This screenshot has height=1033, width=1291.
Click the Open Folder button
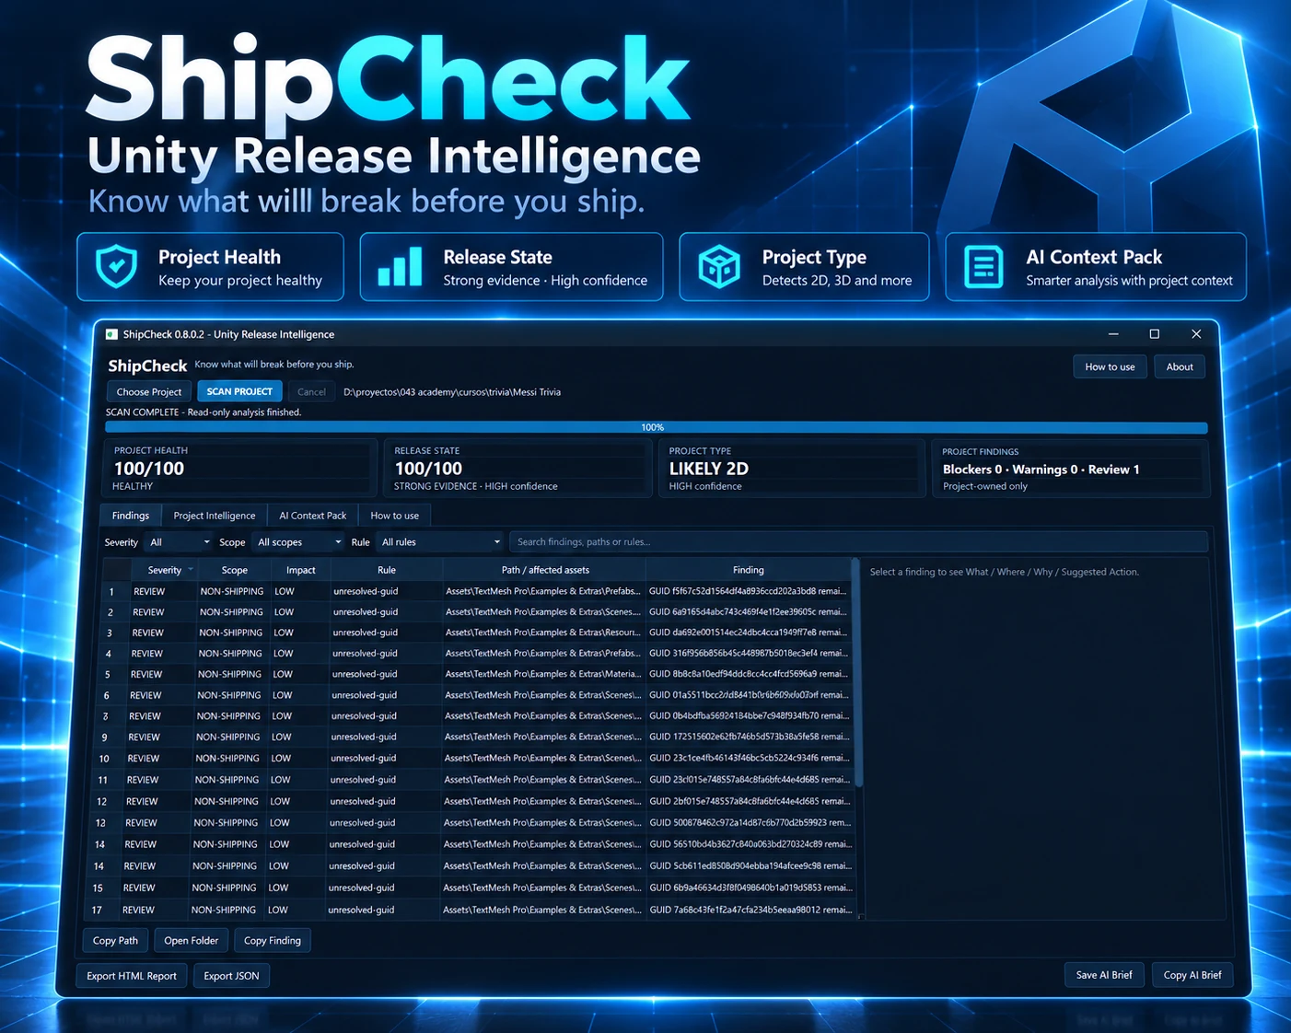[x=192, y=940]
